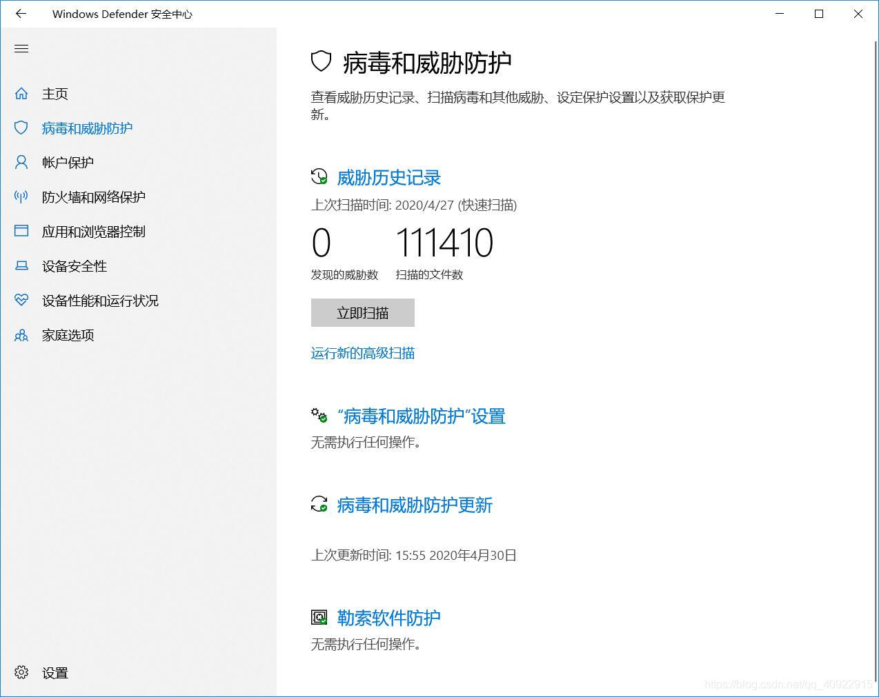Open 设备安全性 section

75,266
